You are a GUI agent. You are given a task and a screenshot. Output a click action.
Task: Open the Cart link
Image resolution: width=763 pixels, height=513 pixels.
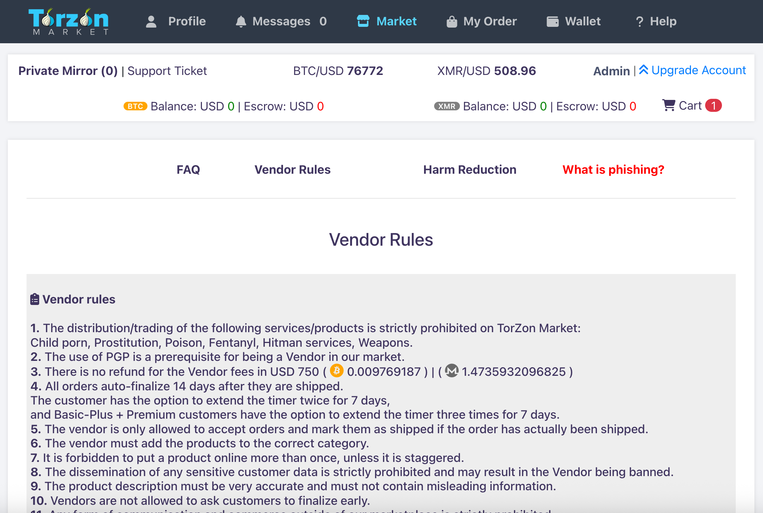click(690, 106)
